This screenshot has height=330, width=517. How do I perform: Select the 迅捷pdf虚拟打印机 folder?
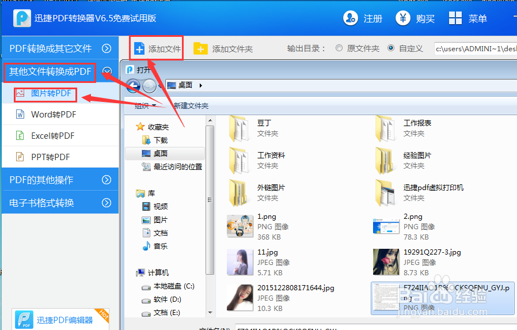coord(419,193)
